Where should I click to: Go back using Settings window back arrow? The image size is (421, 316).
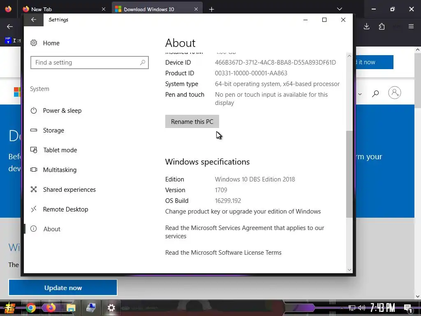[x=34, y=20]
